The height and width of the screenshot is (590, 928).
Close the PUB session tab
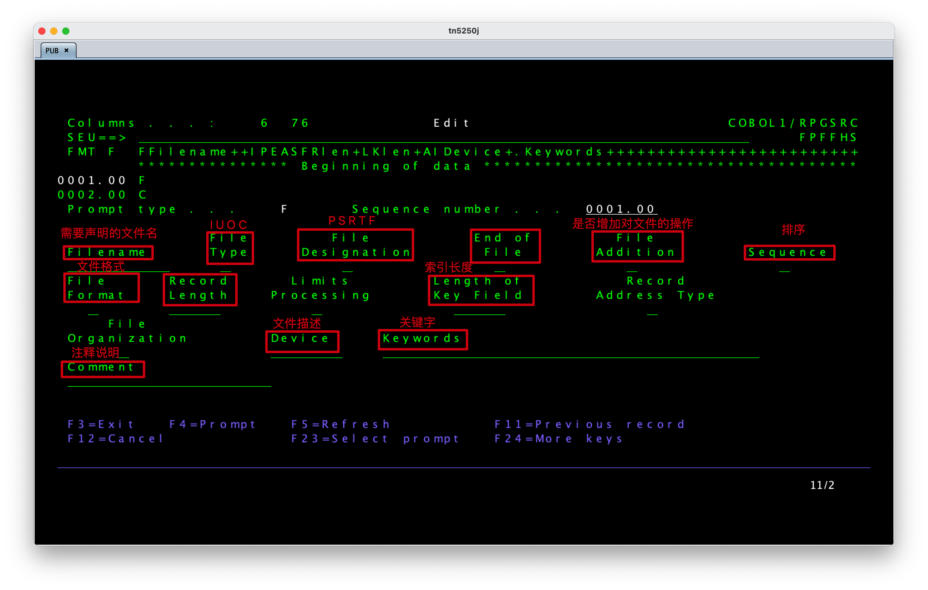(66, 51)
